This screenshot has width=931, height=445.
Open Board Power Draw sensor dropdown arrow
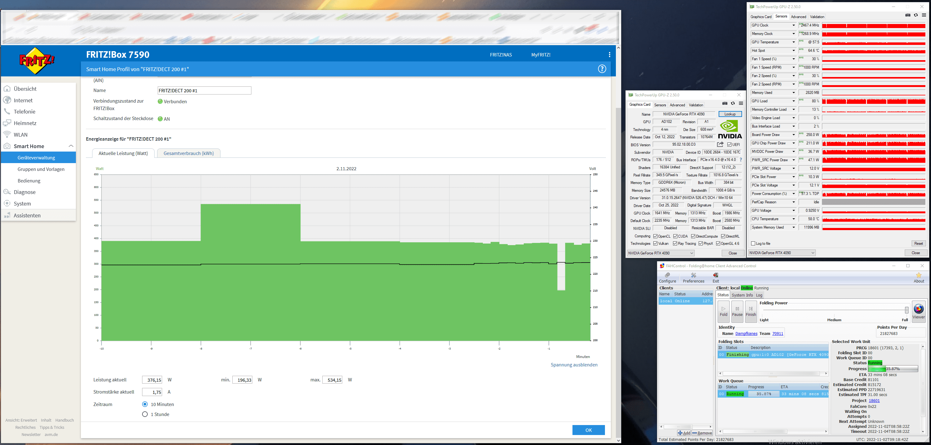tap(794, 135)
